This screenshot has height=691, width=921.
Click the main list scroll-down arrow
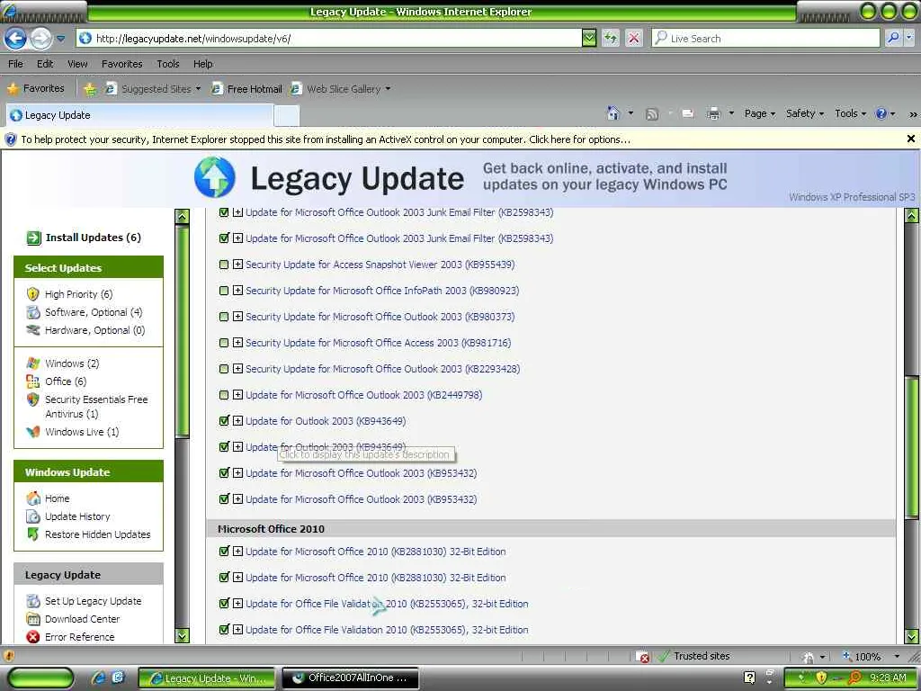tap(911, 636)
